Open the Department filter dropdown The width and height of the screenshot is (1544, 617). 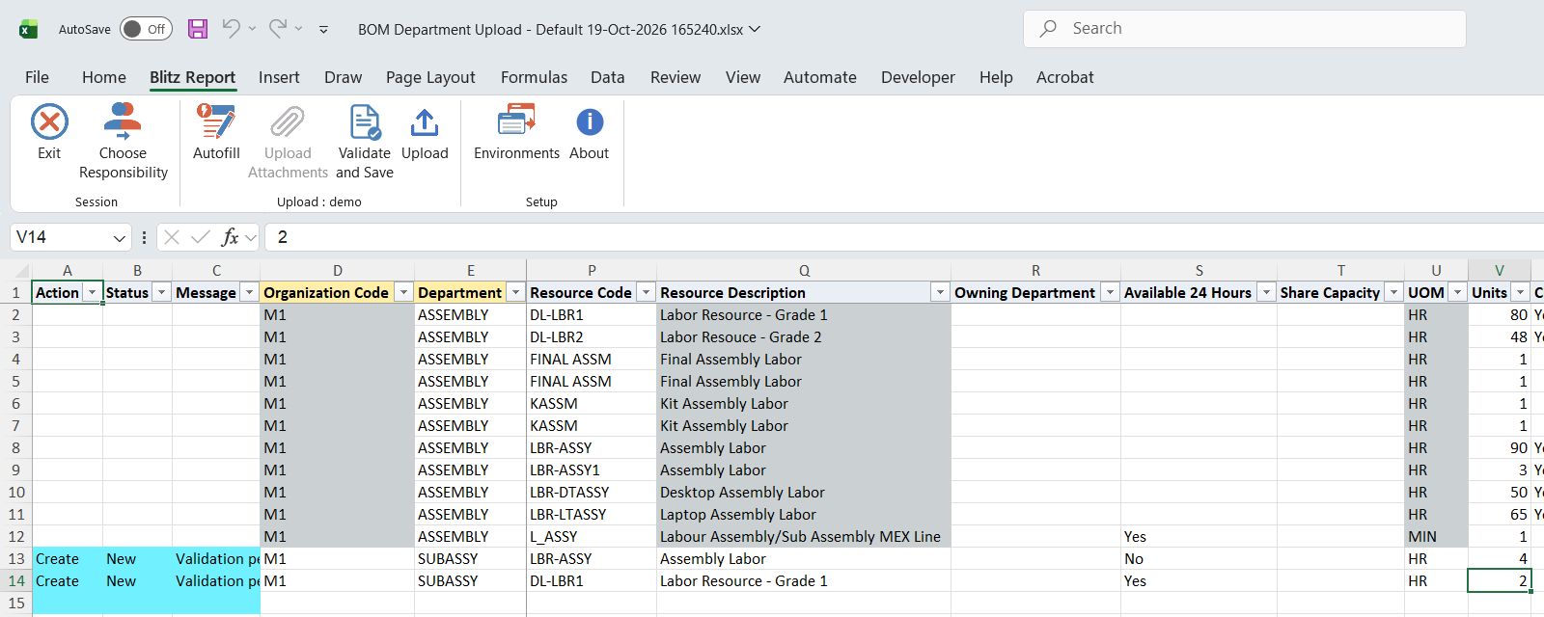[516, 292]
